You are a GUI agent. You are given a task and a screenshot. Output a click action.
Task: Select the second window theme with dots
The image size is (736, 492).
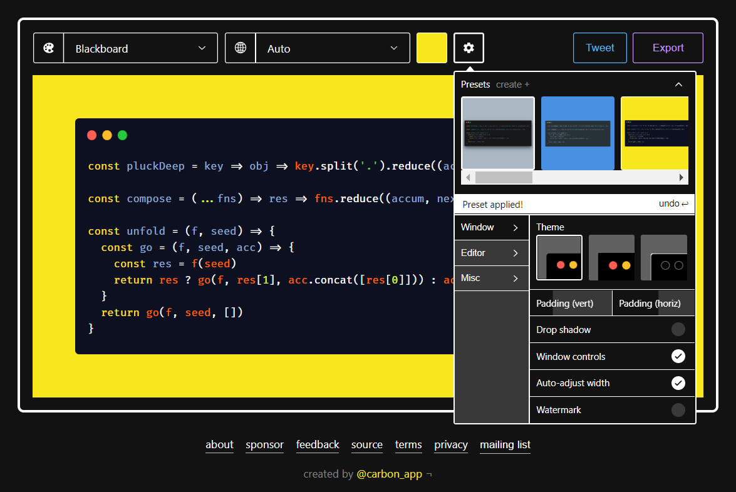611,257
